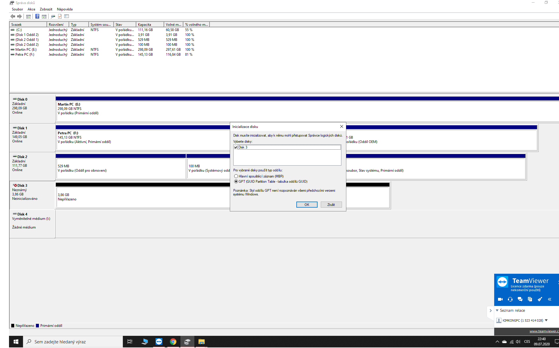Click the blue Help toolbar icon
Screen dimensions: 559x348
point(37,16)
